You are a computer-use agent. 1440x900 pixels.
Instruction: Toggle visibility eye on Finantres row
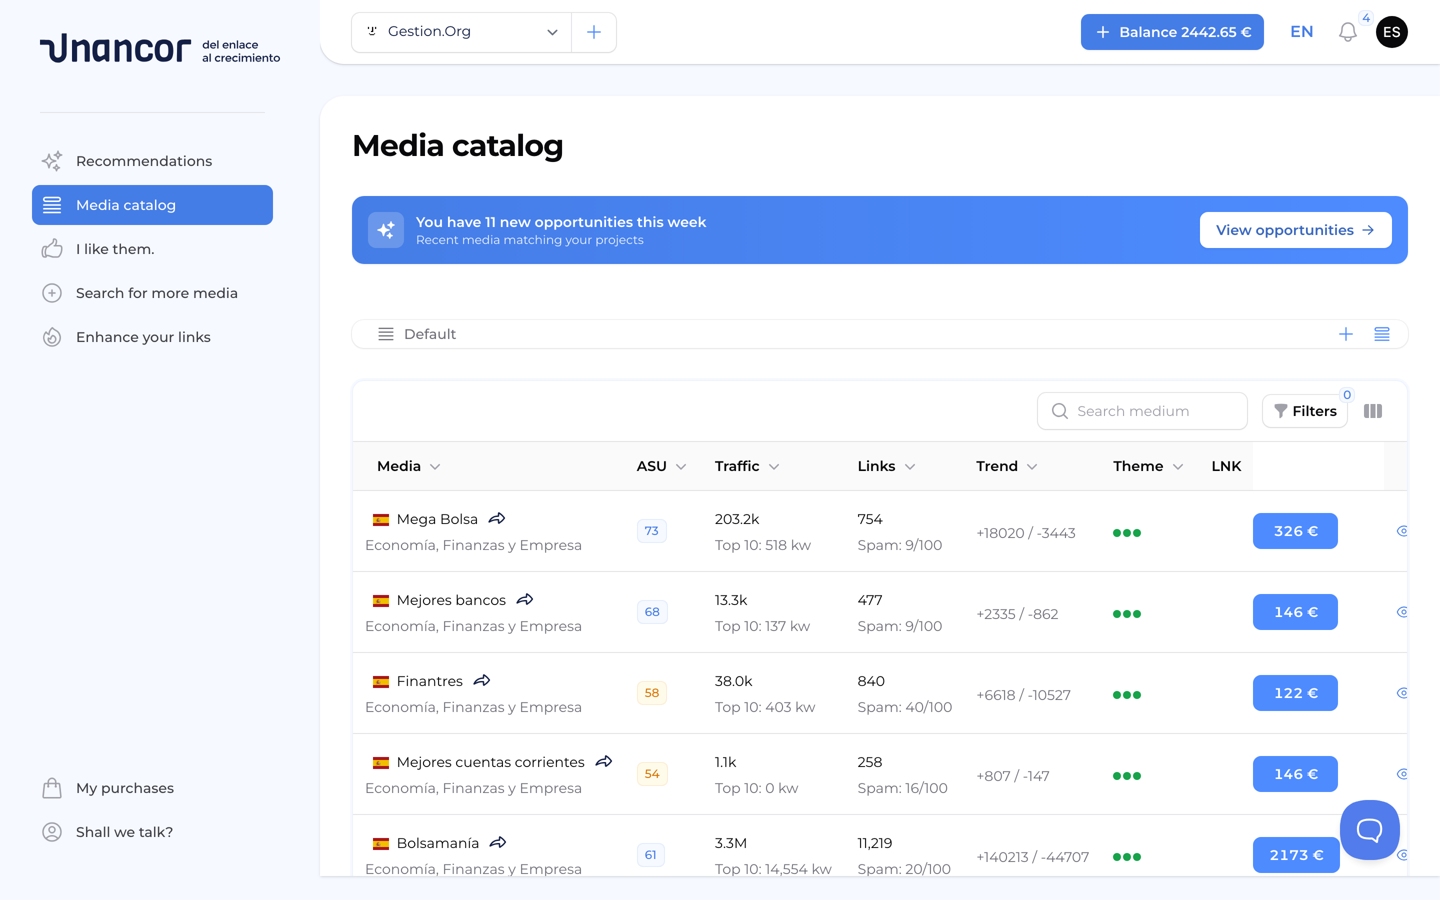point(1402,693)
